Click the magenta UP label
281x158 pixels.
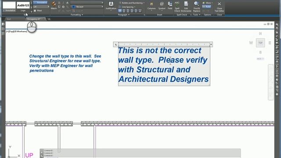(29, 155)
